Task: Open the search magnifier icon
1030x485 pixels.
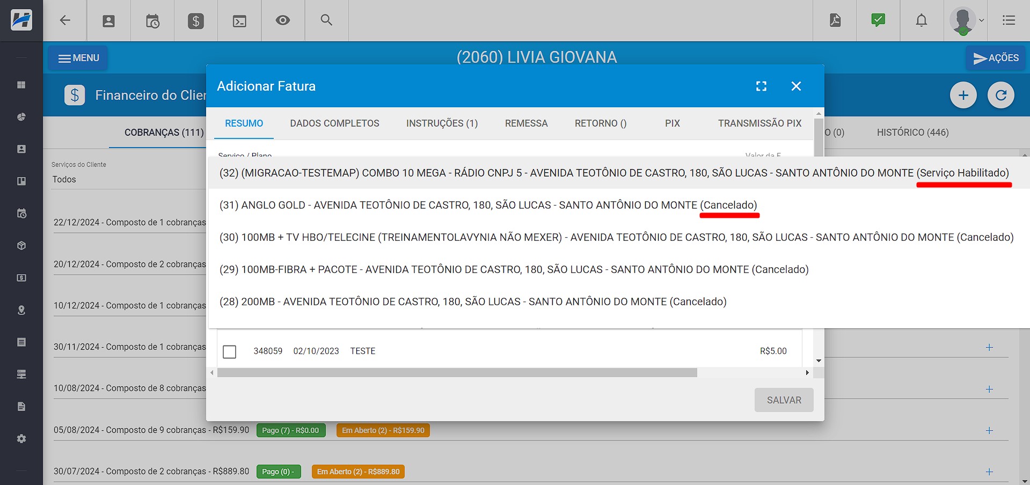Action: (326, 20)
